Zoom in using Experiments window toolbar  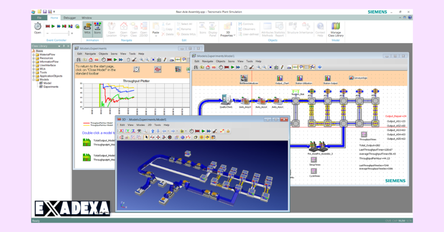point(141,60)
